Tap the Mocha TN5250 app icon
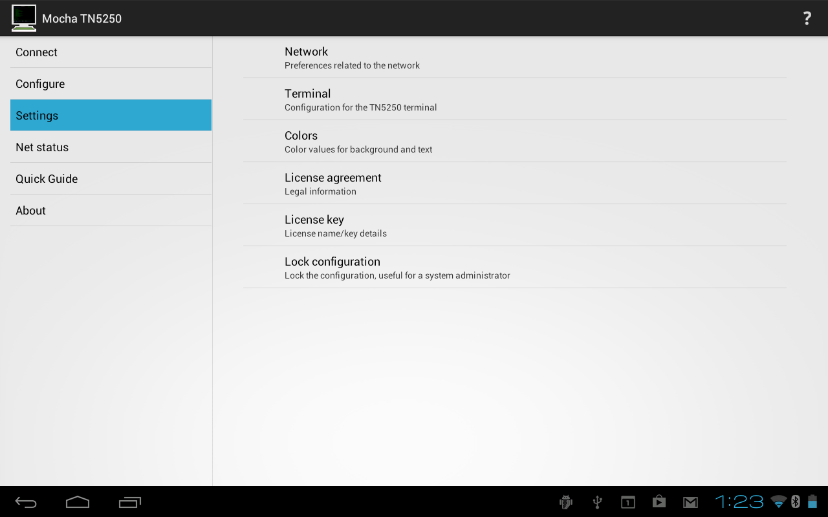This screenshot has height=517, width=828. (x=24, y=18)
